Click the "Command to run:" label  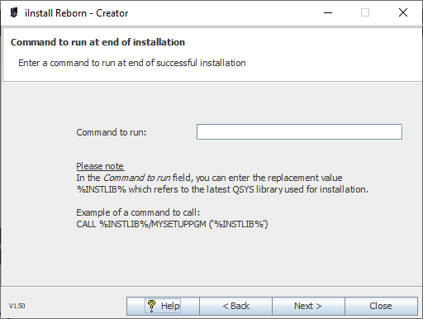coord(112,132)
